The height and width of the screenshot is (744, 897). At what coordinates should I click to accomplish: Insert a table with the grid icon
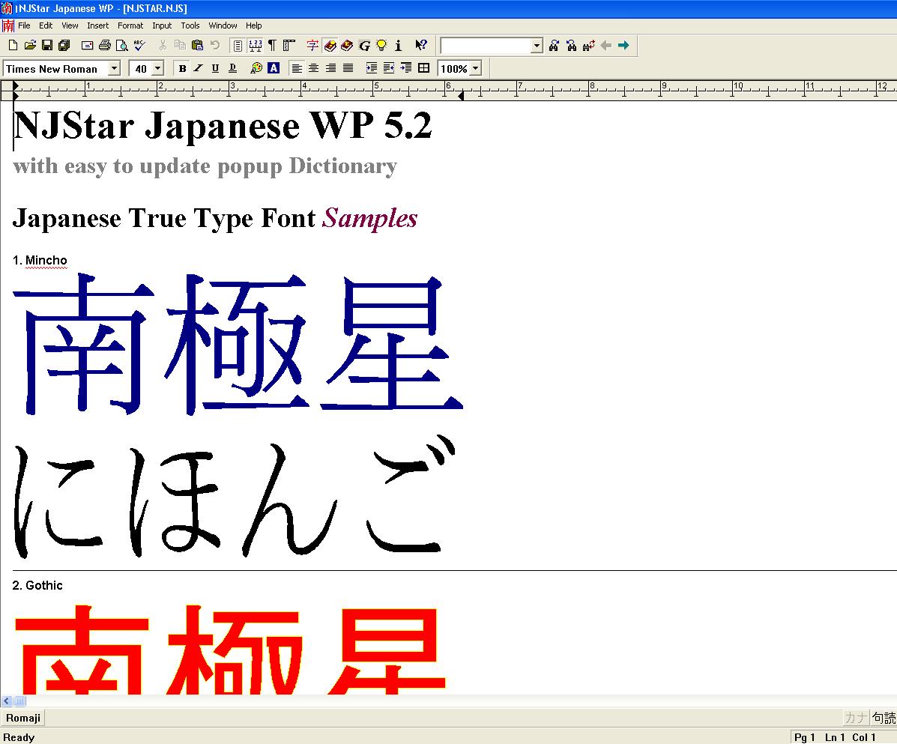click(x=423, y=69)
